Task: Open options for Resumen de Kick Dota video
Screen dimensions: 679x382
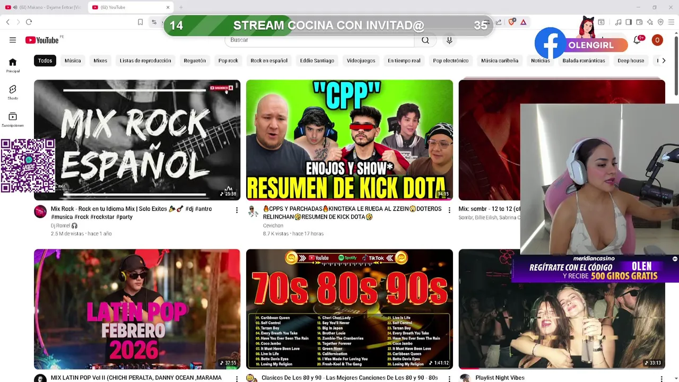Action: coord(449,211)
